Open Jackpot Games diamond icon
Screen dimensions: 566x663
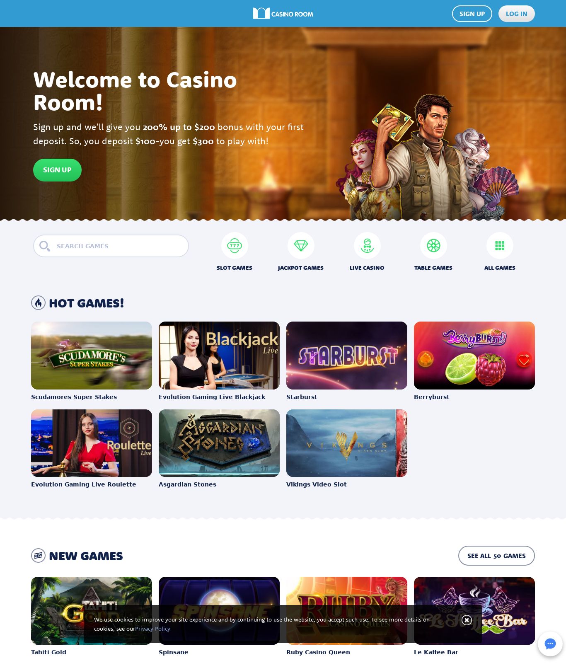pos(301,246)
